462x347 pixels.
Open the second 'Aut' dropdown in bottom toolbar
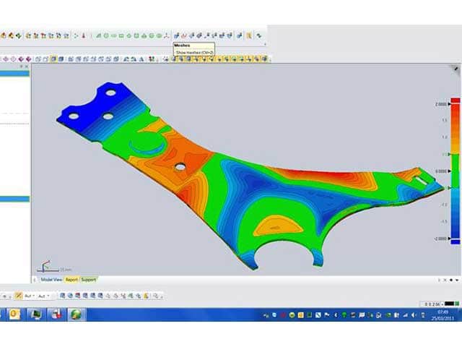[45, 296]
